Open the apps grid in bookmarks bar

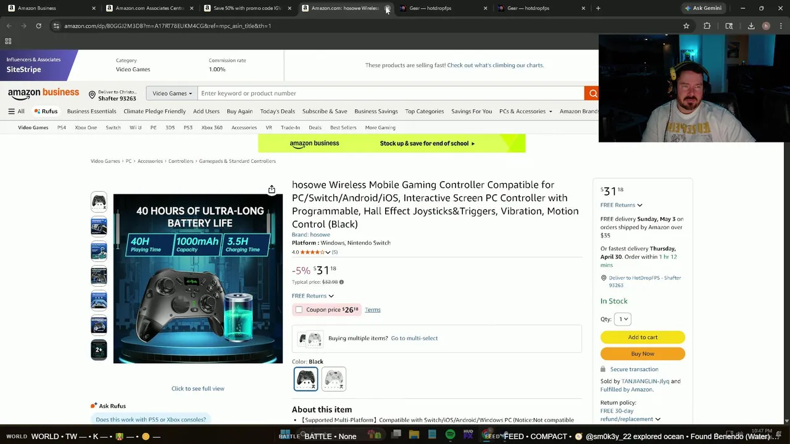tap(8, 41)
